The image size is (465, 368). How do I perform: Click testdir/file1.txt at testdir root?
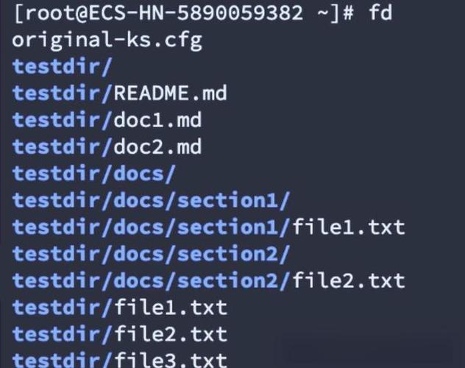[x=120, y=308]
